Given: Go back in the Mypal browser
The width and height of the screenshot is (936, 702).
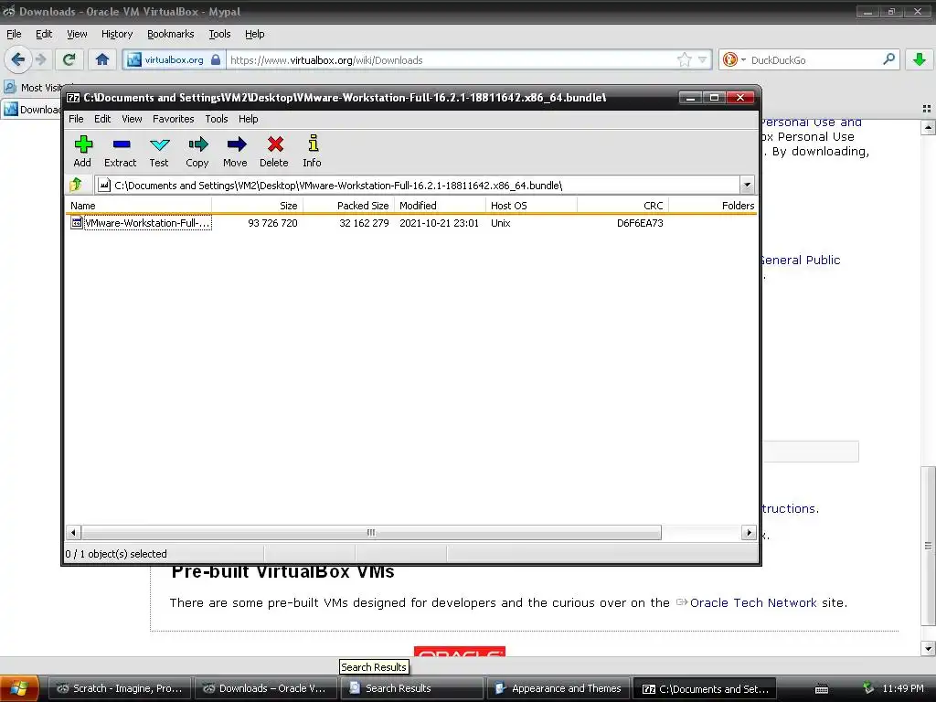Looking at the screenshot, I should pos(17,59).
